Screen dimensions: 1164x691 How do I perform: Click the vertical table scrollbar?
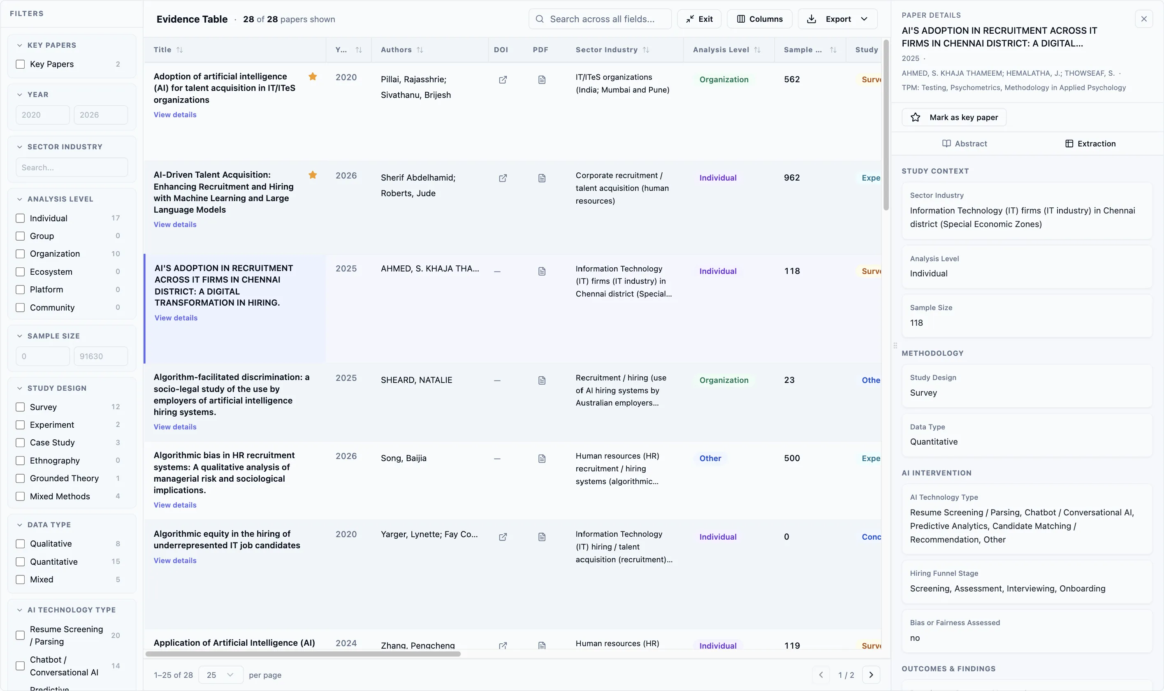pos(886,125)
